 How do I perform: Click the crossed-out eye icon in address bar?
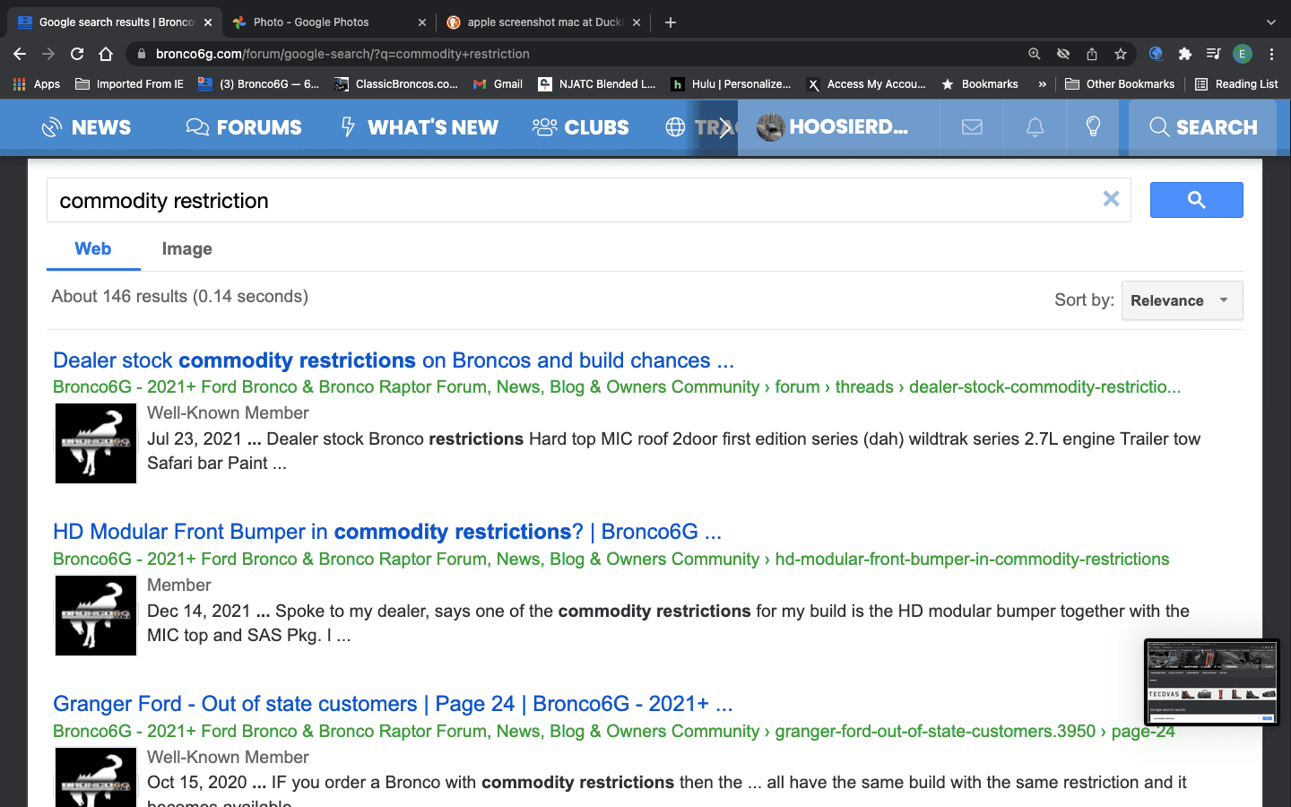tap(1063, 54)
